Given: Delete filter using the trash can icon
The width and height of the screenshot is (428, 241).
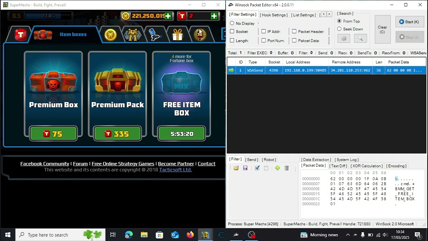Looking at the screenshot, I should tap(287, 168).
